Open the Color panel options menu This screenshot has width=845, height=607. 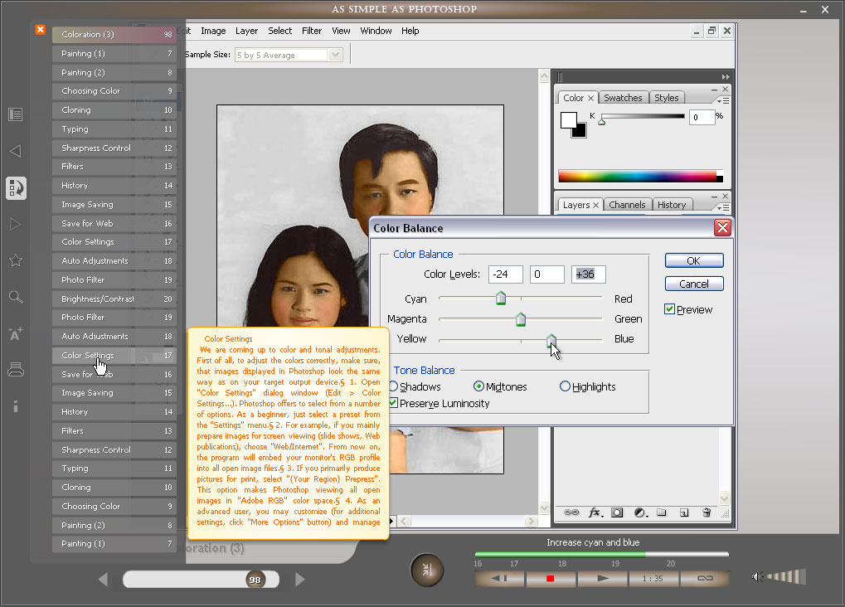tap(723, 101)
